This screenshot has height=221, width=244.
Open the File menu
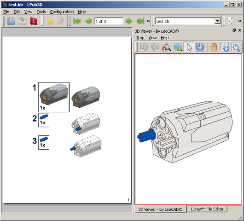6,12
